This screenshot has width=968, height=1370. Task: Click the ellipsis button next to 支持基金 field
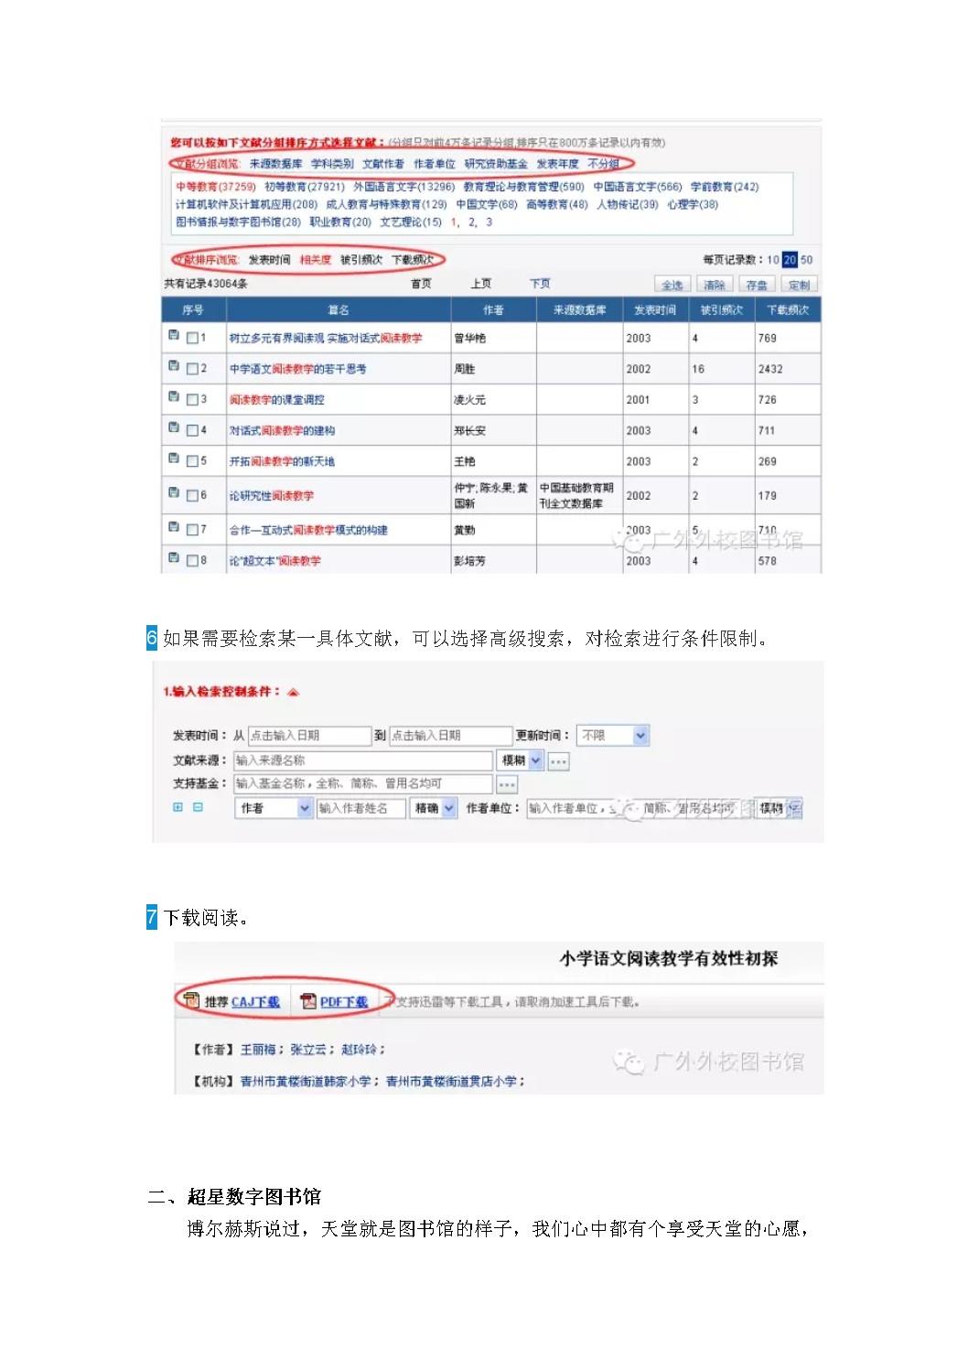pyautogui.click(x=507, y=784)
